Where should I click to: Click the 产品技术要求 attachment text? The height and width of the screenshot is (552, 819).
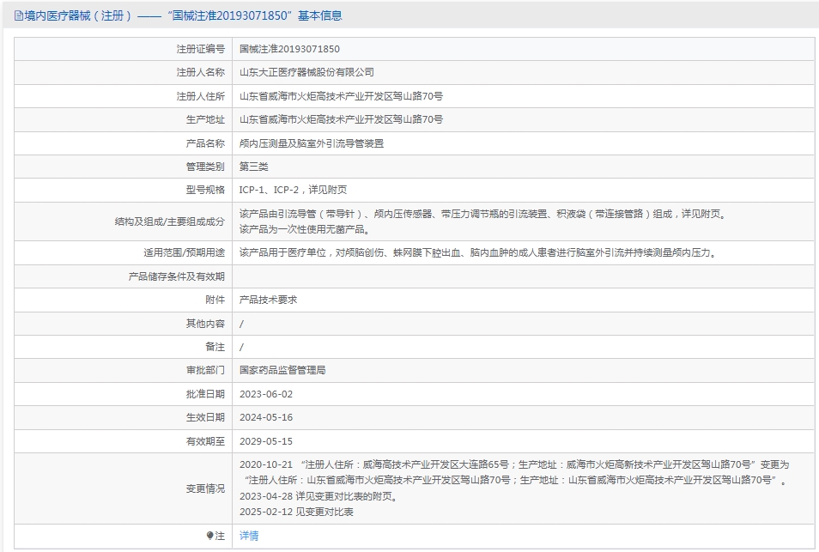tap(268, 300)
